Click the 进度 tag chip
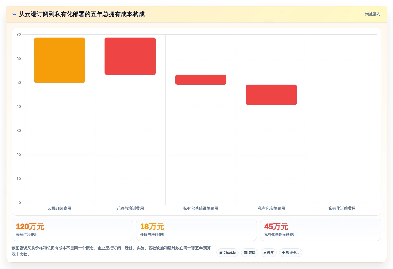 coord(268,253)
